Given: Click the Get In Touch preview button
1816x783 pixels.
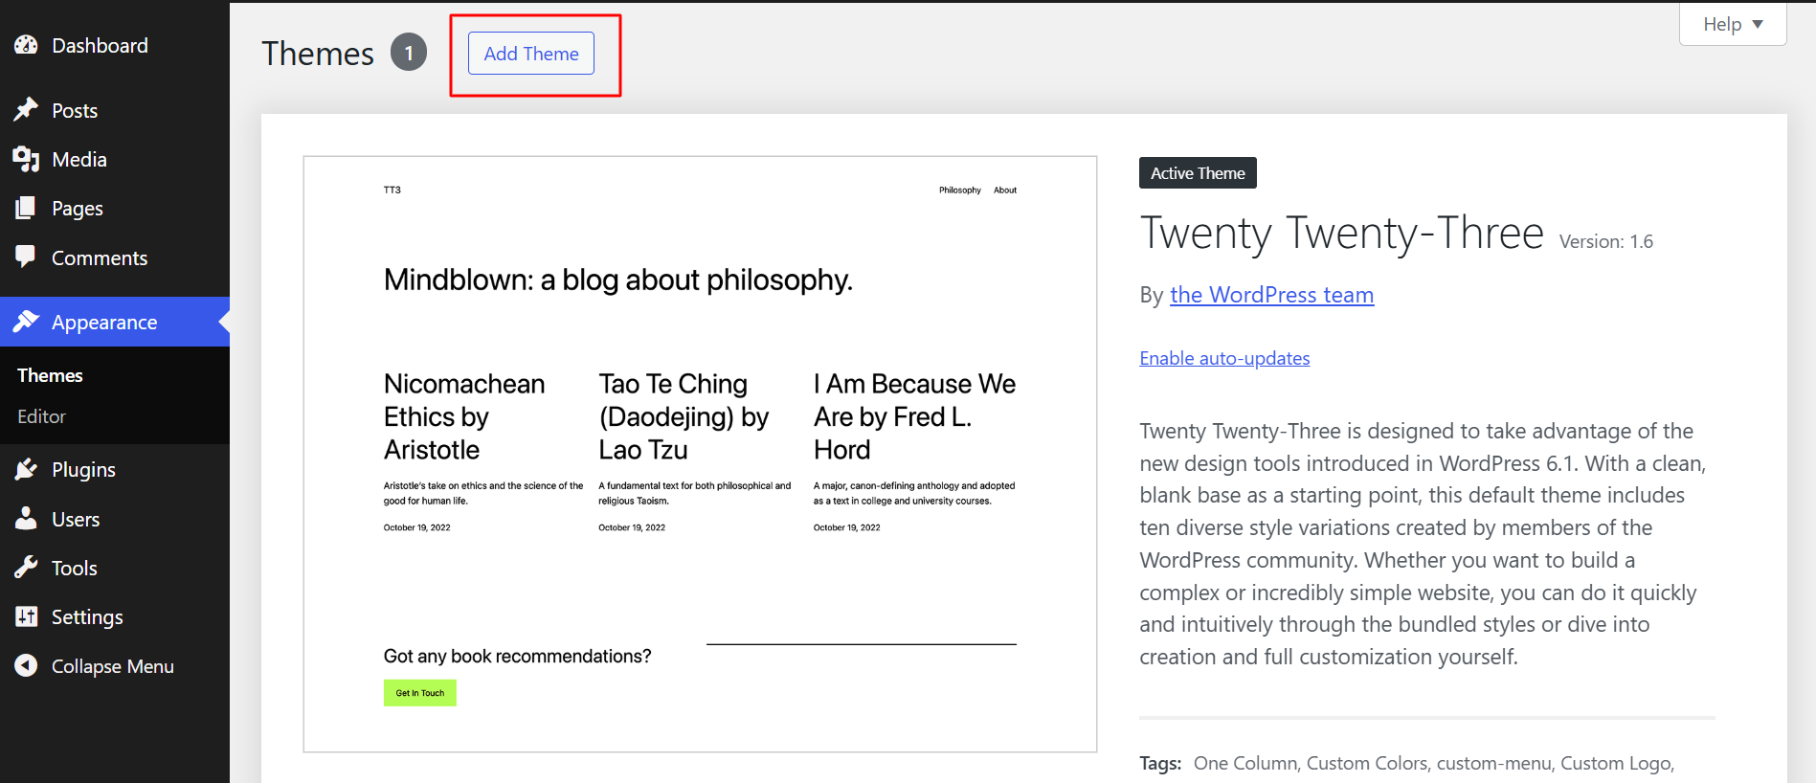Looking at the screenshot, I should [x=420, y=693].
